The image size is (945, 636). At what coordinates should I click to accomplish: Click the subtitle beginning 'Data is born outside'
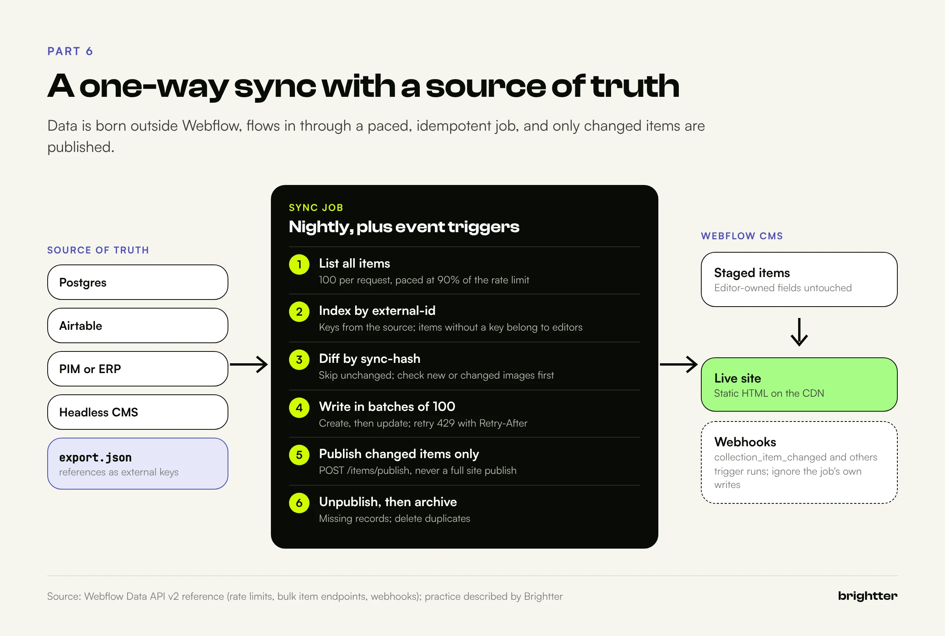[376, 136]
